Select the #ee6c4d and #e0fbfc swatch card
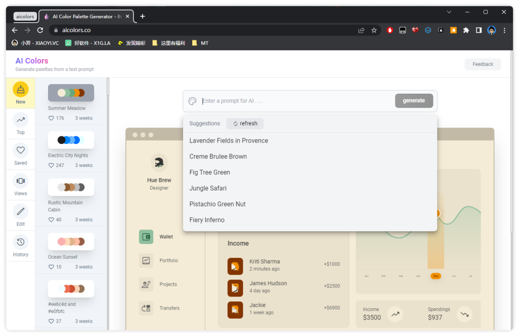 coord(71,288)
